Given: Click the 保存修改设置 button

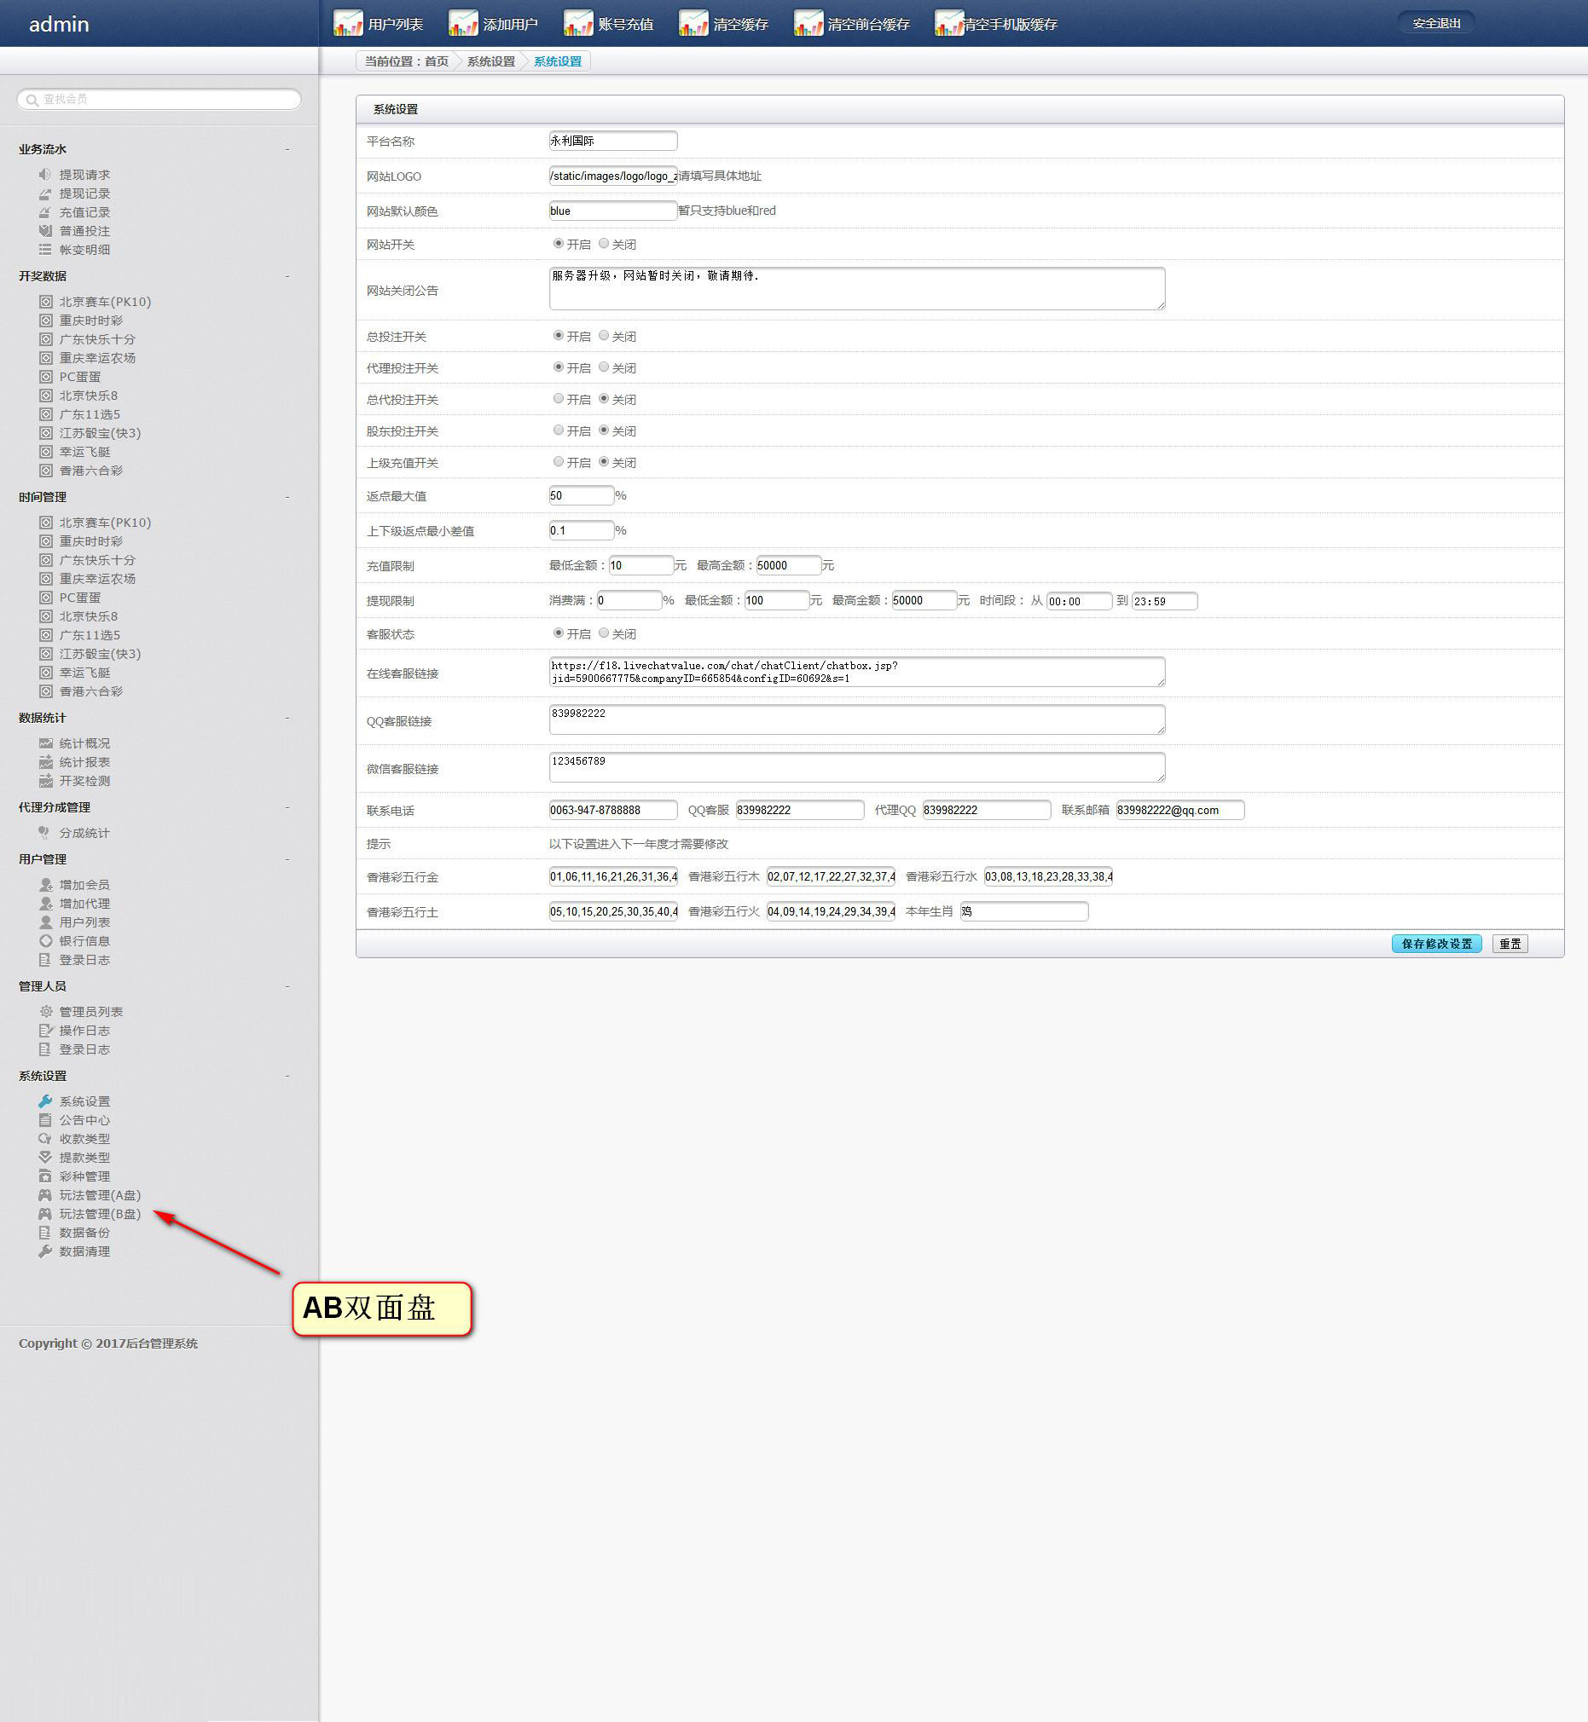Looking at the screenshot, I should pos(1436,944).
